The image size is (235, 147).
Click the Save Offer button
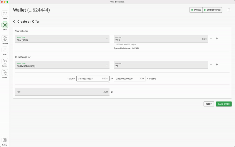pos(224,104)
